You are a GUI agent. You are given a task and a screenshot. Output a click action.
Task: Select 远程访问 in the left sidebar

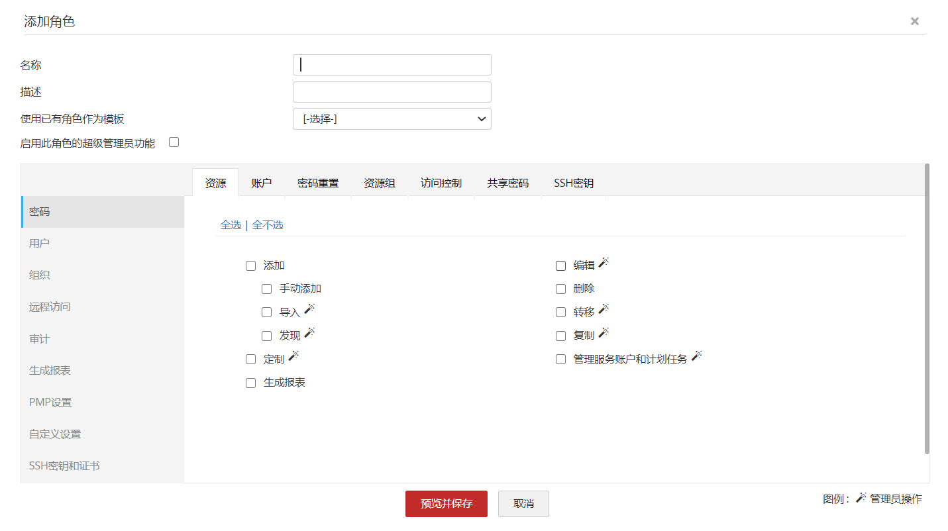[x=50, y=307]
